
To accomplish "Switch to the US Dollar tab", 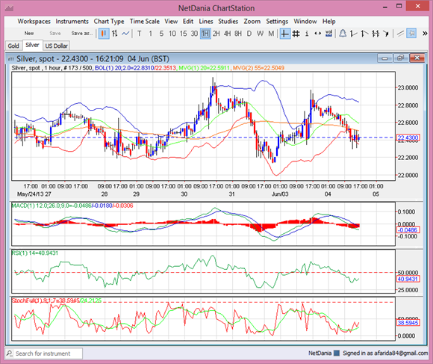I will pos(56,46).
